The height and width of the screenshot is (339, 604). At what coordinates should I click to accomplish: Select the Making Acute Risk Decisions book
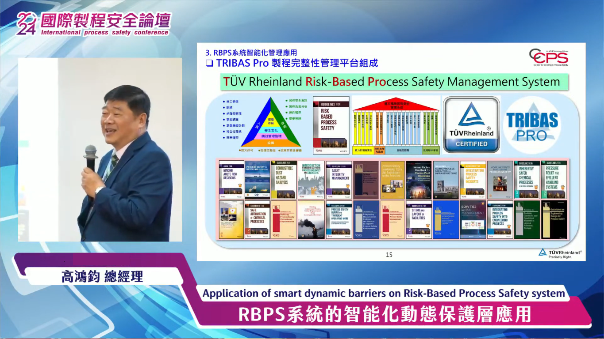pyautogui.click(x=231, y=180)
